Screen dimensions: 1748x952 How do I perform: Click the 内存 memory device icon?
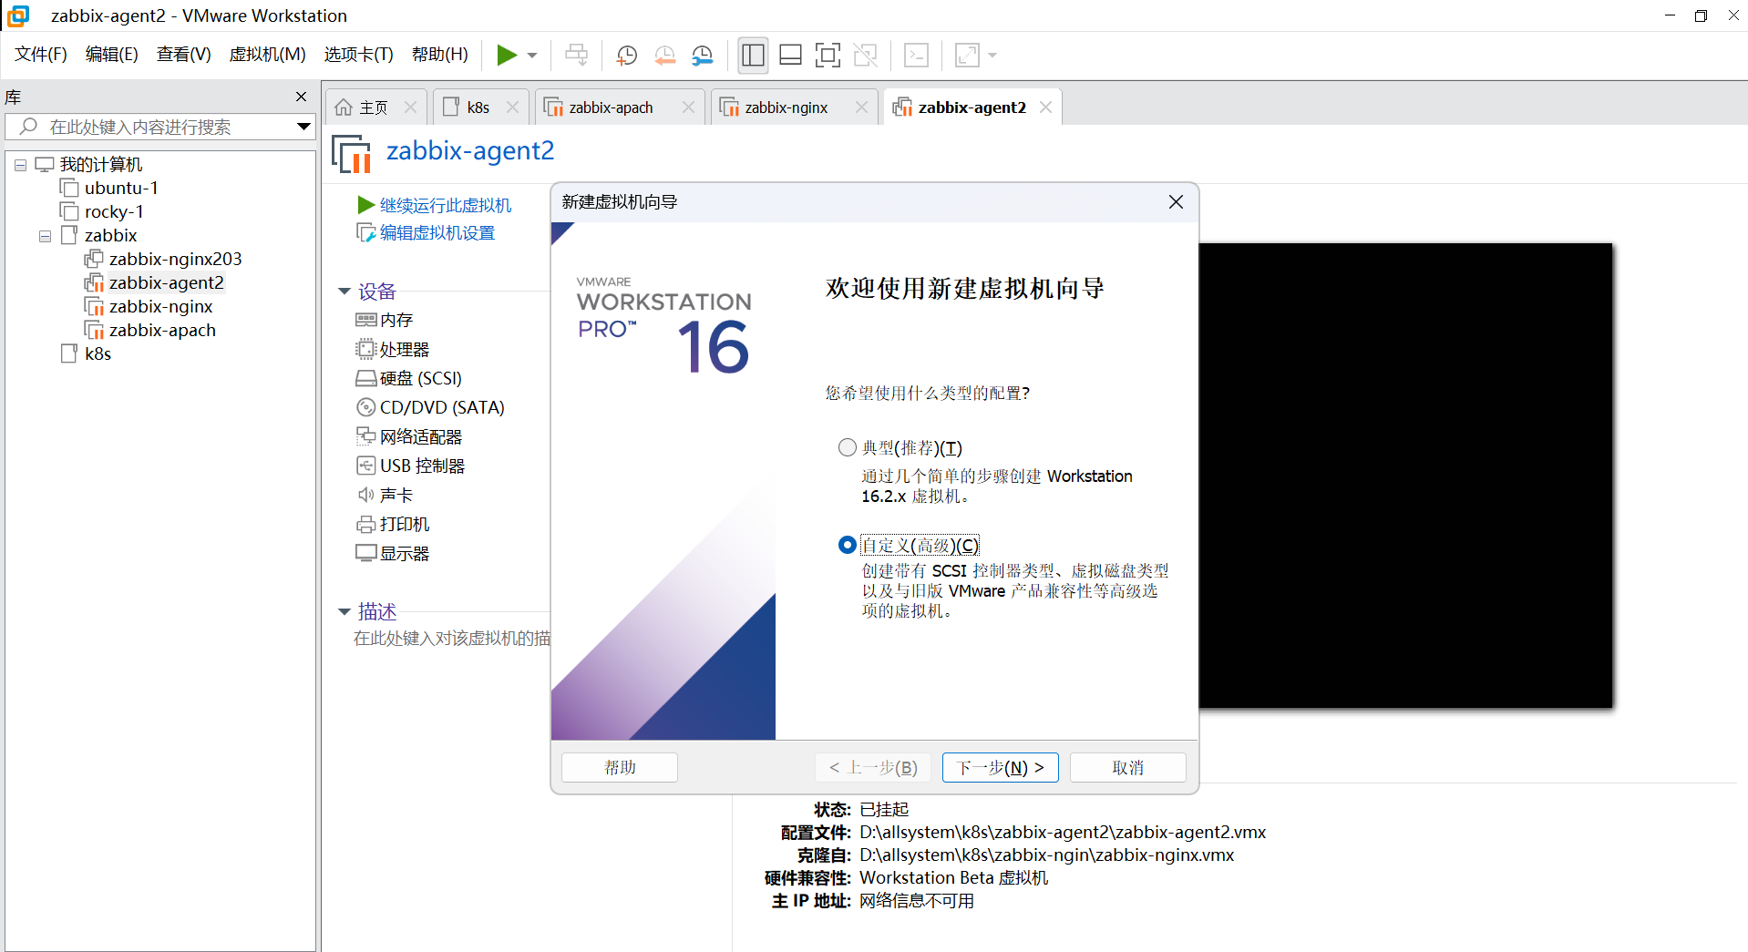click(365, 320)
